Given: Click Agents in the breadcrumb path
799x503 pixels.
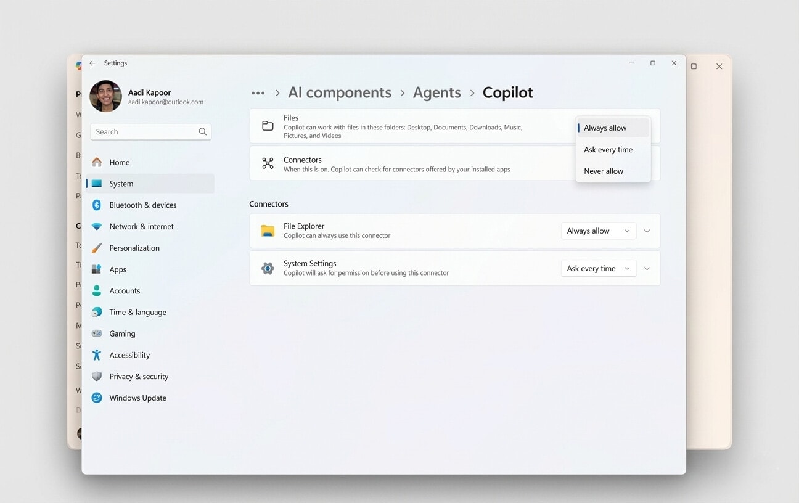Looking at the screenshot, I should tap(436, 92).
